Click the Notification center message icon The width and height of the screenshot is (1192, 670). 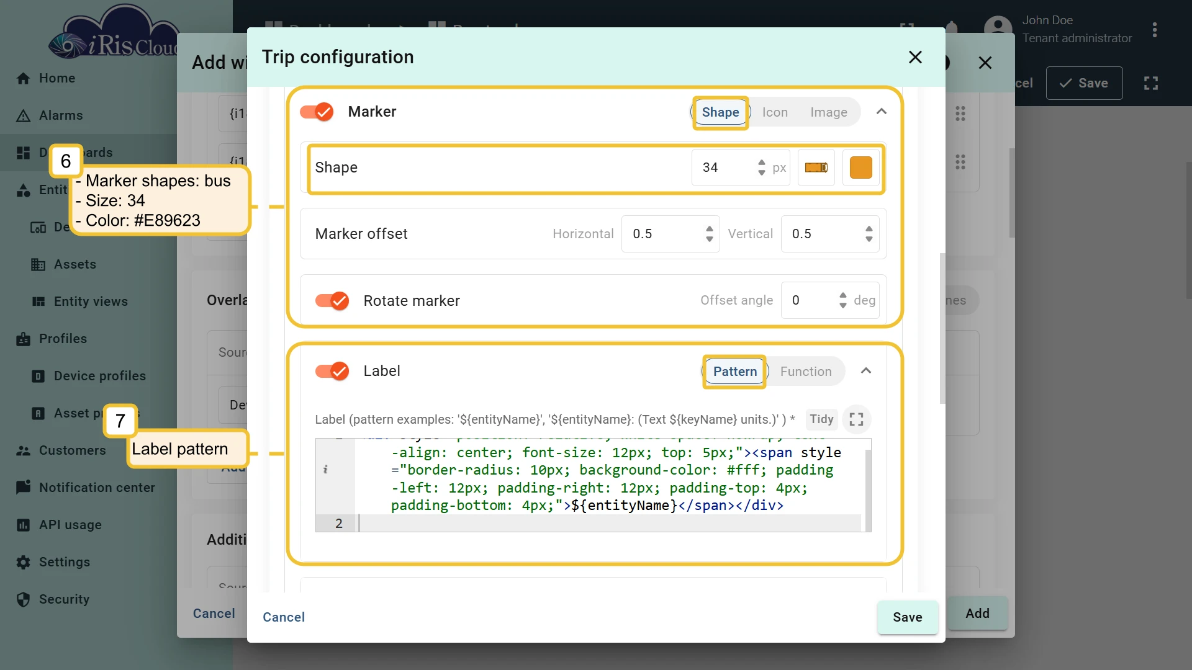(23, 488)
